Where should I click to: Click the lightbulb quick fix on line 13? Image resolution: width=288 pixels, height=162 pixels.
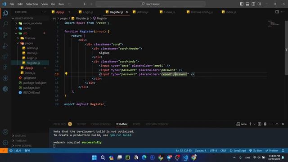tap(66, 74)
